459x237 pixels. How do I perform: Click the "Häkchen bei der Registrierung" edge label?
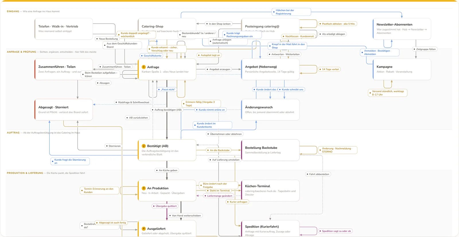[291, 12]
